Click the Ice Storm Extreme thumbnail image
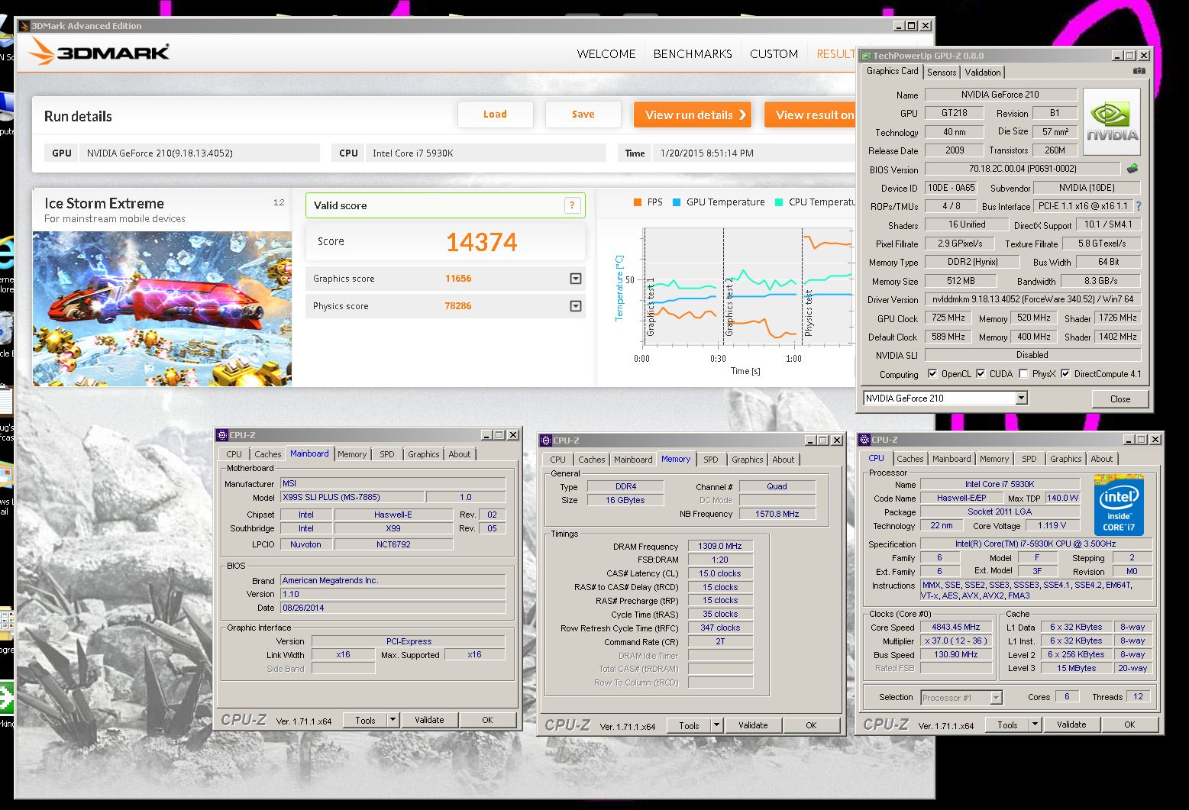This screenshot has height=810, width=1189. click(162, 308)
